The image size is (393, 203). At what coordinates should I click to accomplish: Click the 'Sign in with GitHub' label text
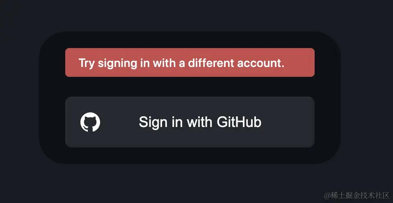[x=200, y=122]
